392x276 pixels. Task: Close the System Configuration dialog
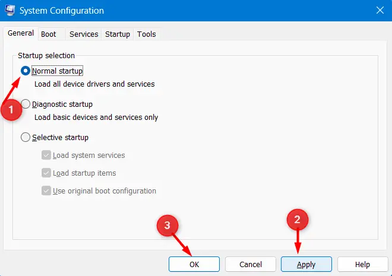point(379,11)
